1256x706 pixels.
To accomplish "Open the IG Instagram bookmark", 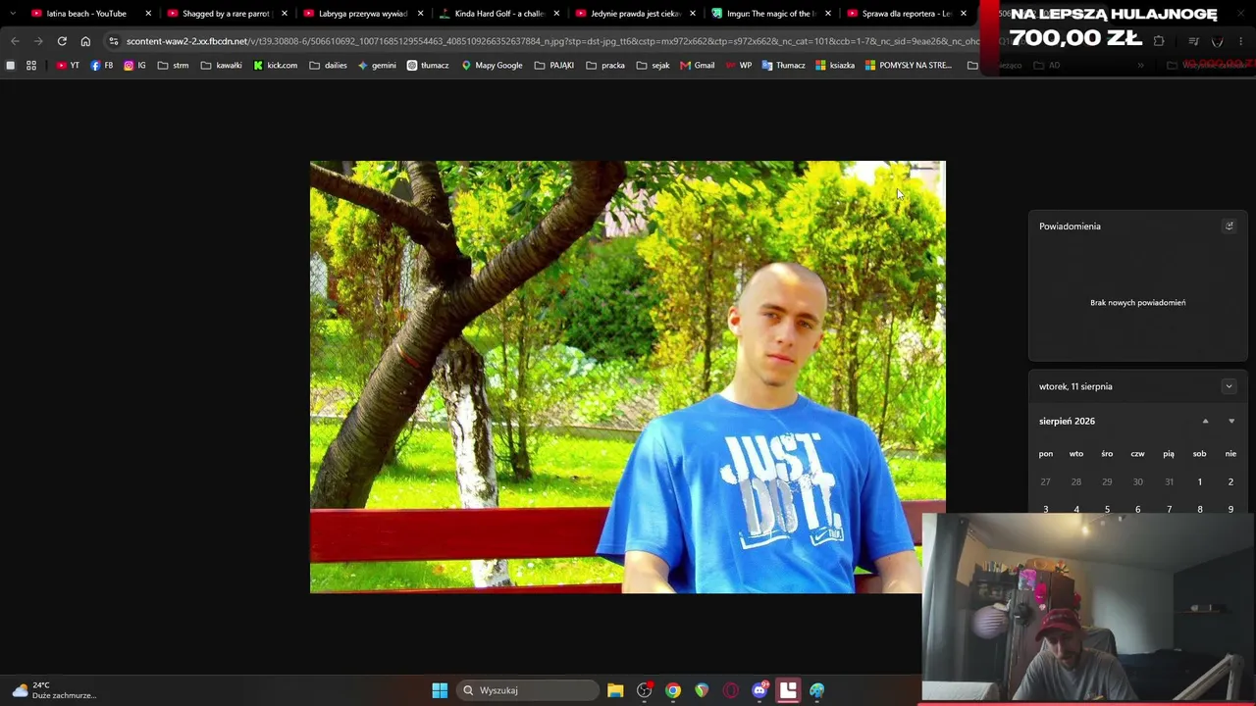I will (x=134, y=66).
